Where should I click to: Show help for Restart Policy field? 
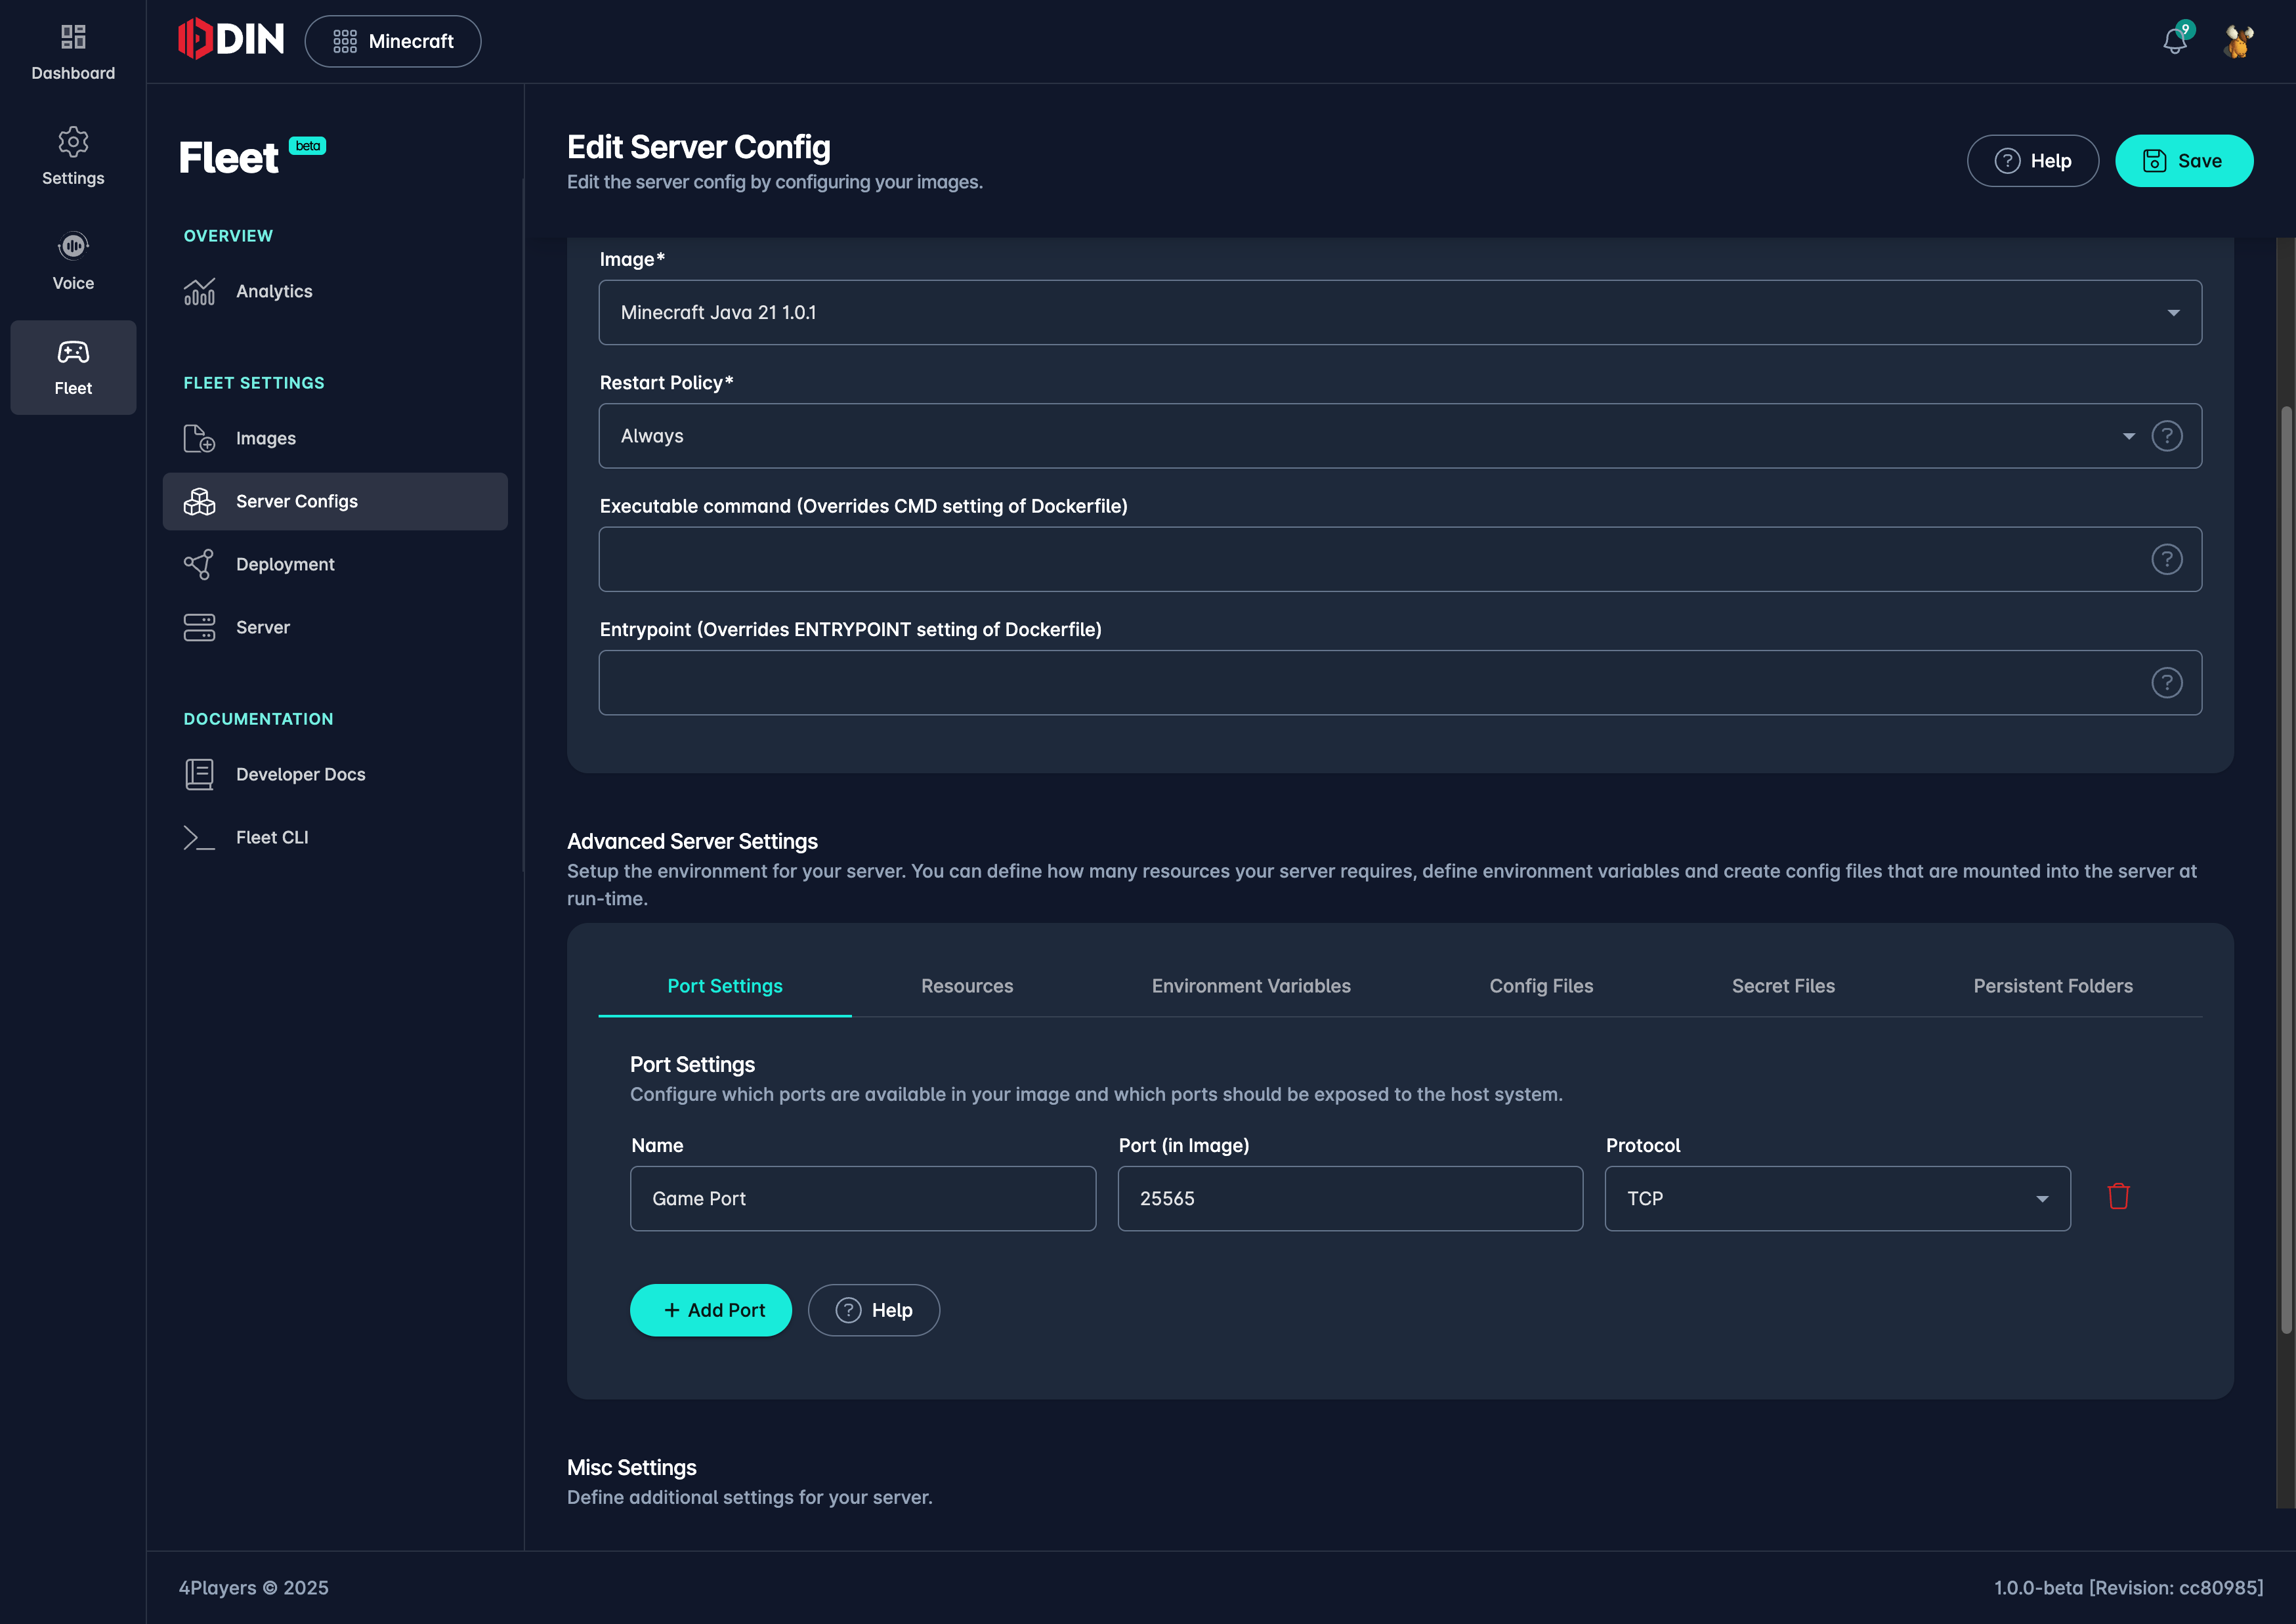coord(2167,436)
